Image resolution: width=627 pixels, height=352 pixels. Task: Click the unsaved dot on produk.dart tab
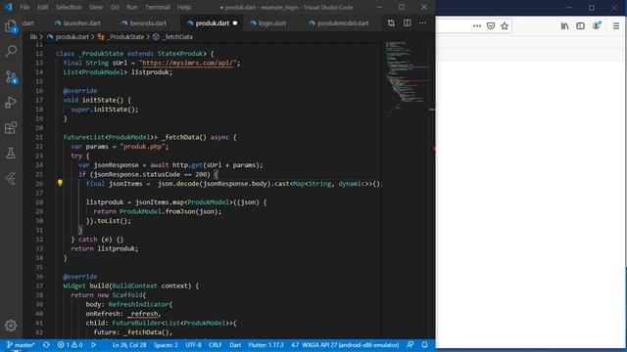(235, 23)
